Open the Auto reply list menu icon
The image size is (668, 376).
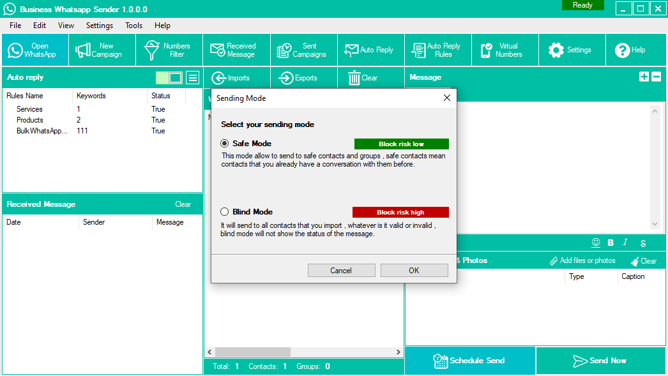click(193, 78)
